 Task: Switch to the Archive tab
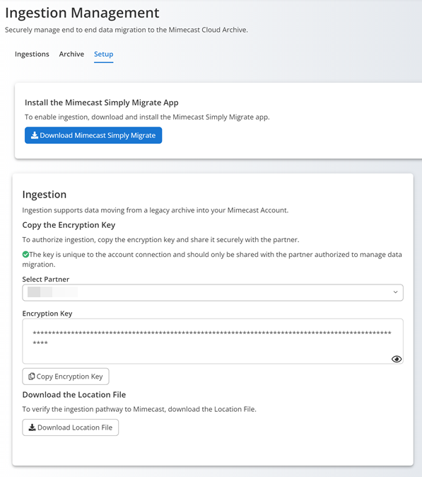(x=71, y=54)
